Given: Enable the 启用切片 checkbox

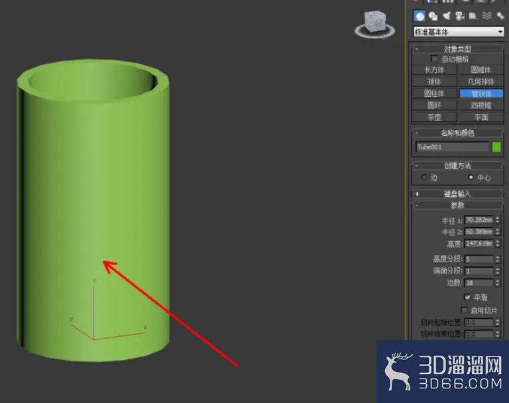Looking at the screenshot, I should (464, 310).
